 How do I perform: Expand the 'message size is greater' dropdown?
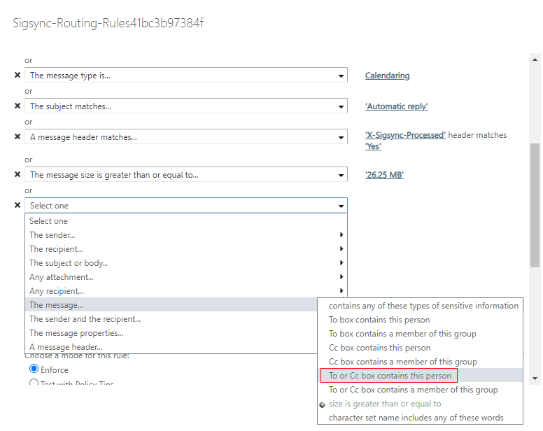pyautogui.click(x=186, y=175)
